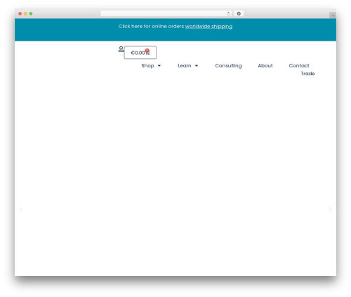The height and width of the screenshot is (297, 351).
Task: Click the browser address bar
Action: pos(166,14)
